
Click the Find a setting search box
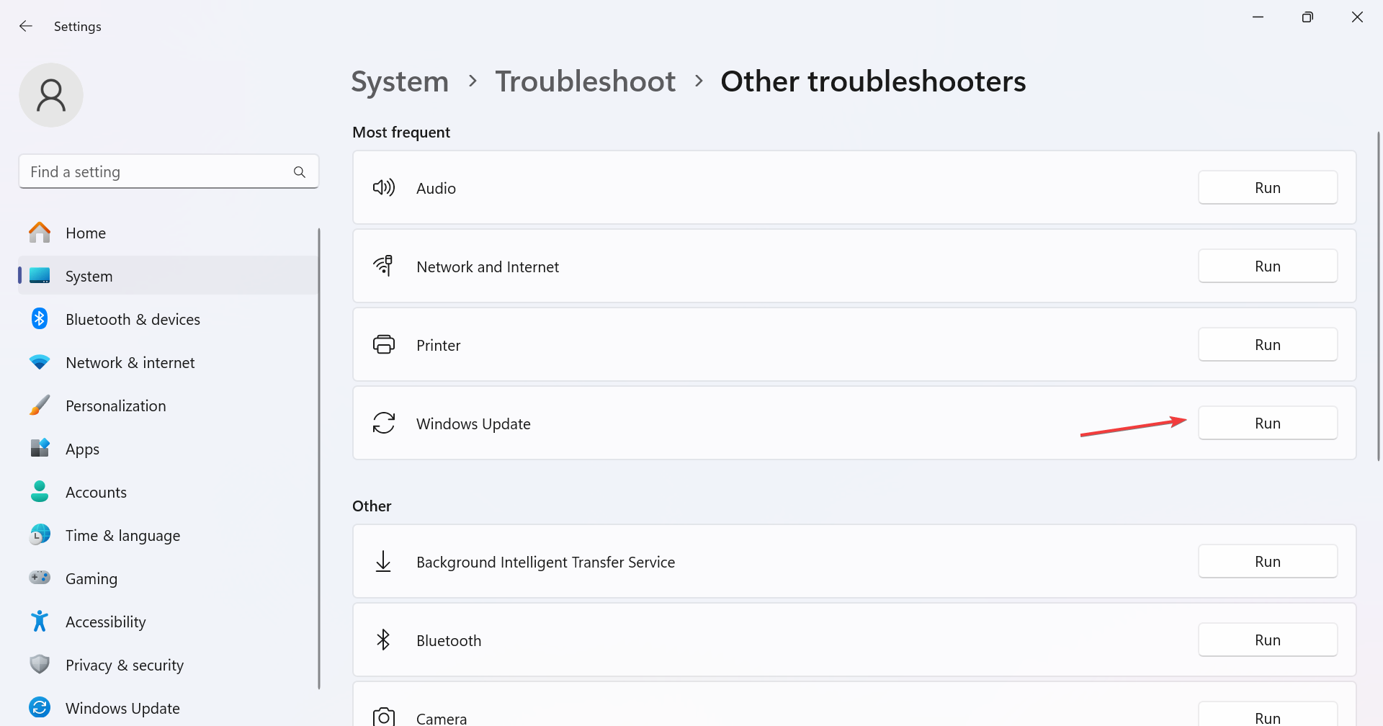coord(158,172)
